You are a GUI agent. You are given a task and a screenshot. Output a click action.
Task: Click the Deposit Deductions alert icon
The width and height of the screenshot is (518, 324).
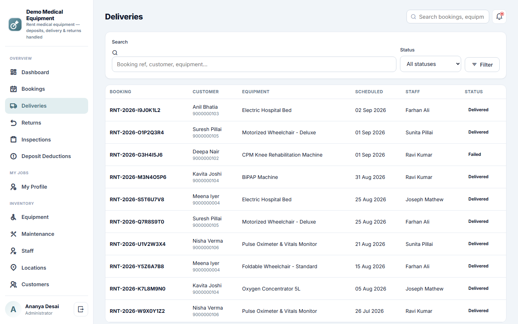[x=13, y=156]
